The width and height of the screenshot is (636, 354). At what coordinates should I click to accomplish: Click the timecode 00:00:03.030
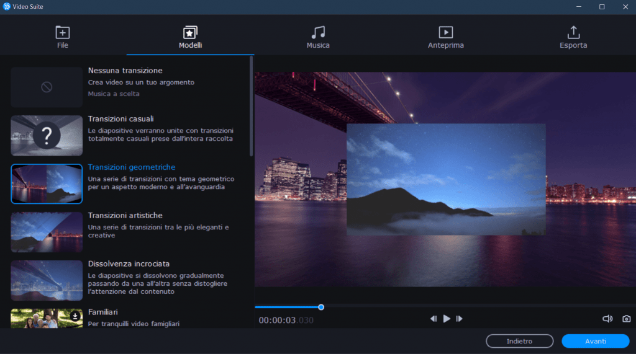pyautogui.click(x=286, y=320)
